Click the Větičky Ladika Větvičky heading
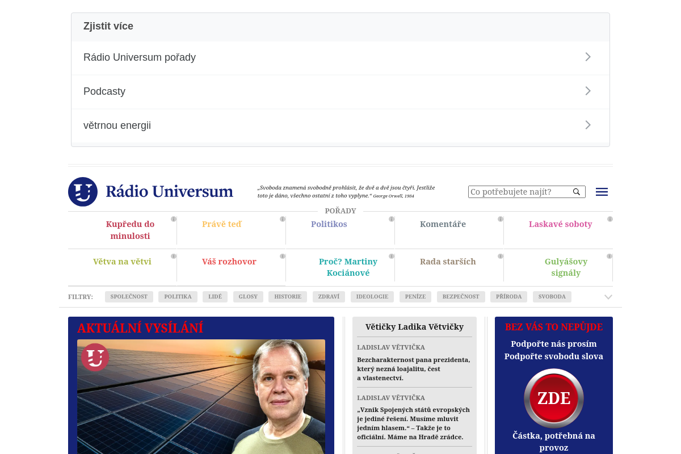 (x=414, y=327)
